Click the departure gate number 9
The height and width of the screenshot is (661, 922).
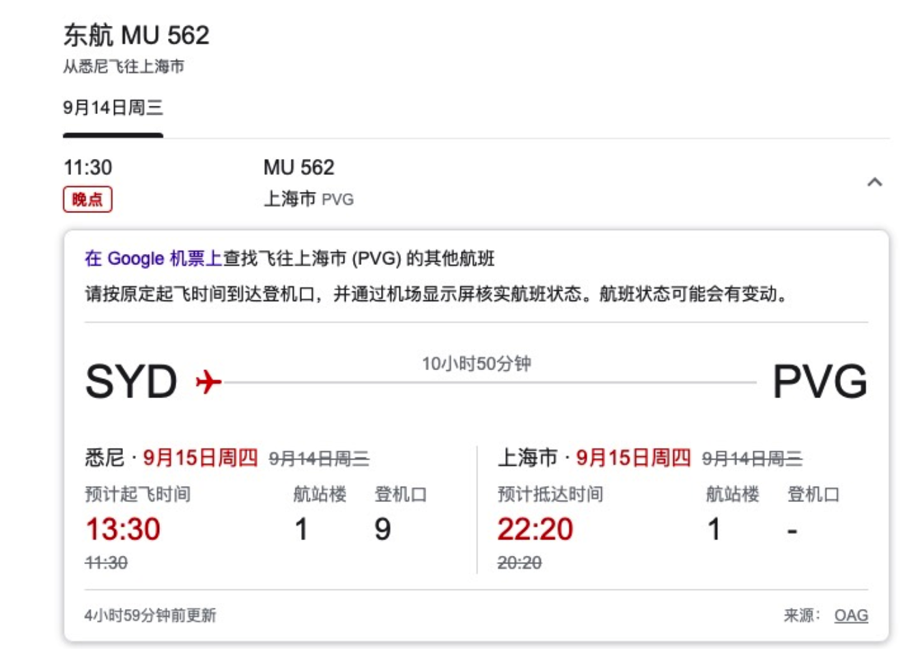point(382,529)
